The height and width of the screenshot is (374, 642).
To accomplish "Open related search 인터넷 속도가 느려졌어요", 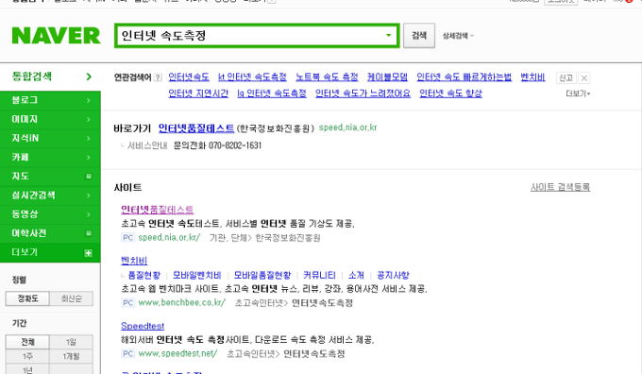I will click(x=363, y=93).
